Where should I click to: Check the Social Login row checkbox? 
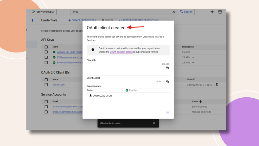tap(46, 85)
